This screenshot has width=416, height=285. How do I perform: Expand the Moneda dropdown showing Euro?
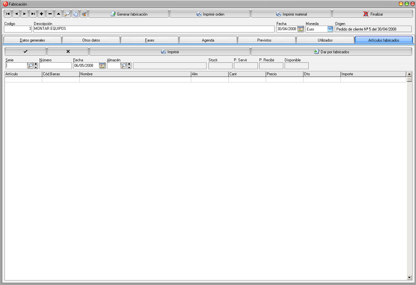tap(330, 29)
